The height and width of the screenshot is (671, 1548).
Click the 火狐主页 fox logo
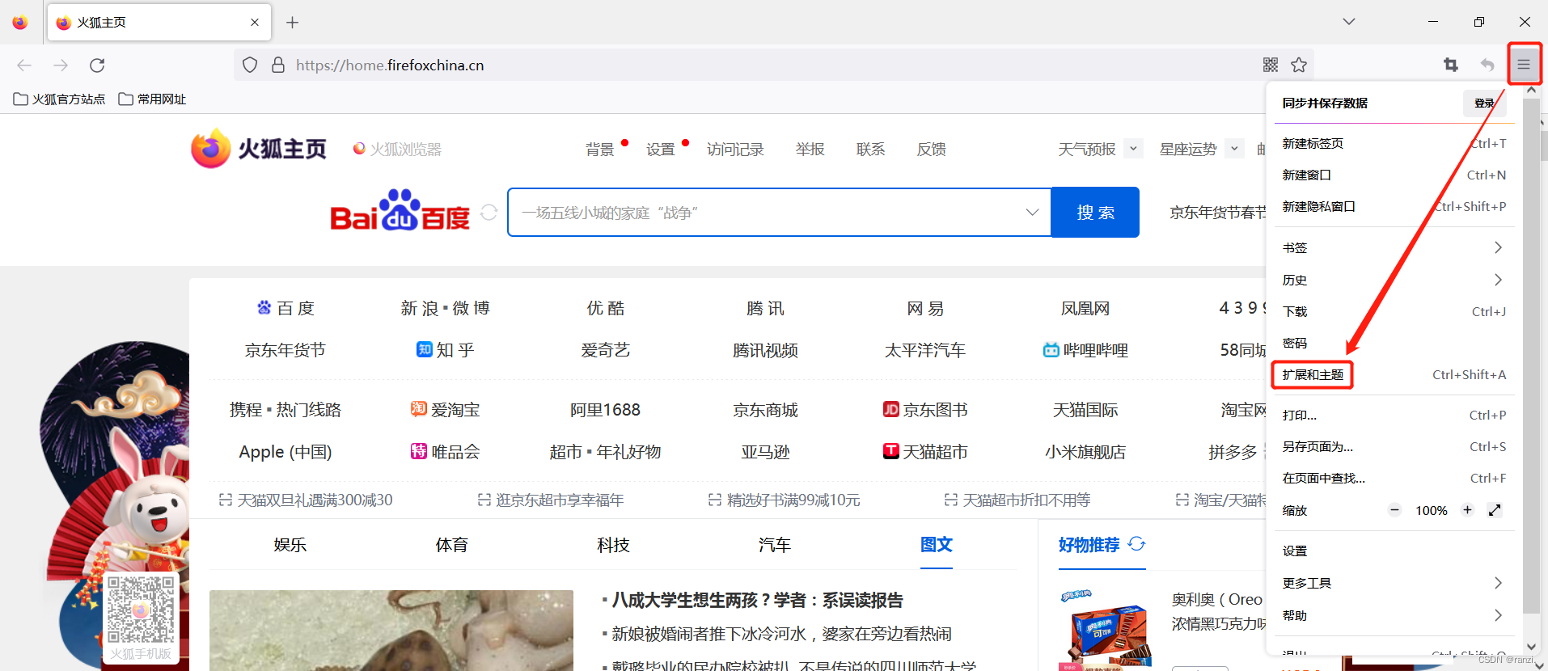pyautogui.click(x=259, y=149)
